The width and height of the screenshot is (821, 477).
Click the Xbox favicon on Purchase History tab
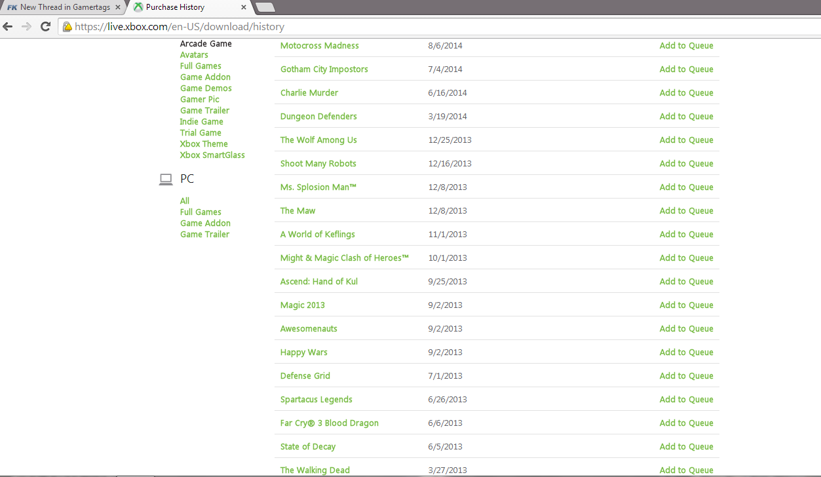coord(138,7)
